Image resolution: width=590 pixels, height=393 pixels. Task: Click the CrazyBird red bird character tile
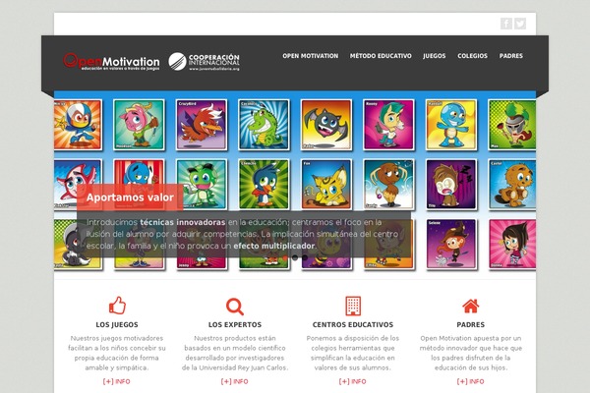202,125
